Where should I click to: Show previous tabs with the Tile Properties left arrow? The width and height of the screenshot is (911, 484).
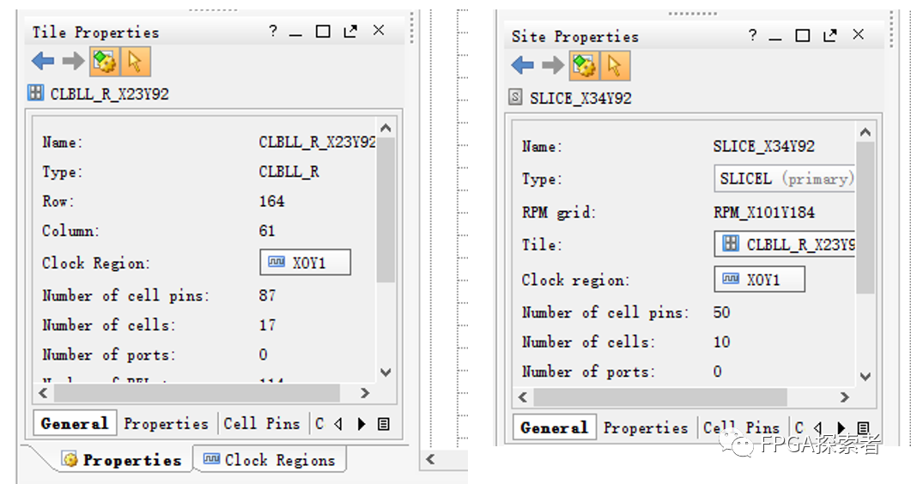tap(338, 424)
